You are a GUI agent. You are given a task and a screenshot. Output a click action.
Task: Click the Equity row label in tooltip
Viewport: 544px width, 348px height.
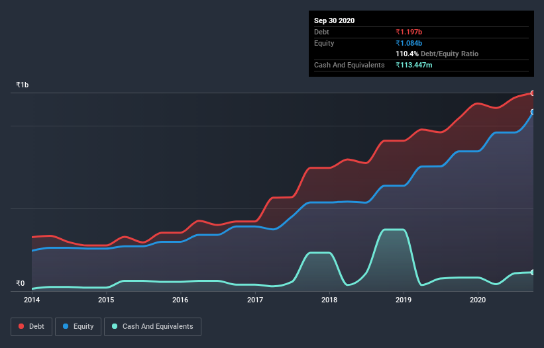tap(324, 43)
